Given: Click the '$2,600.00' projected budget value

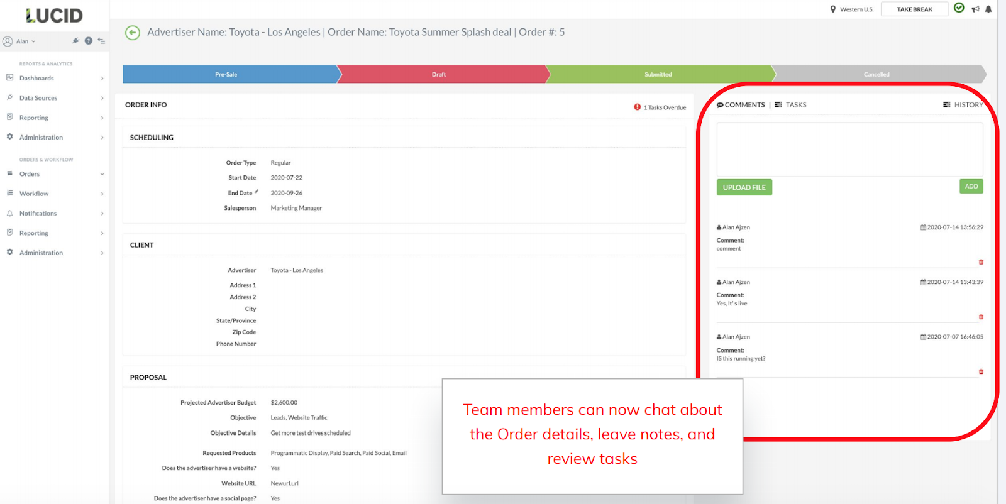Looking at the screenshot, I should [284, 403].
